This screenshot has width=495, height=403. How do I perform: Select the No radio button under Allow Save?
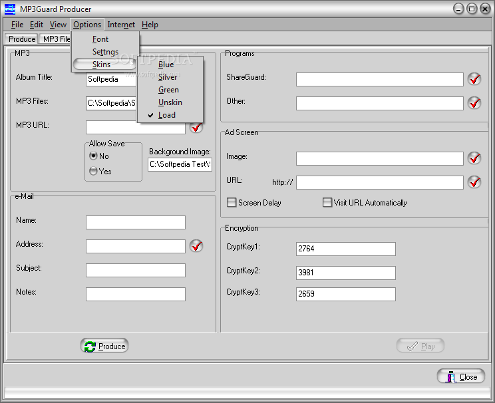pos(93,156)
